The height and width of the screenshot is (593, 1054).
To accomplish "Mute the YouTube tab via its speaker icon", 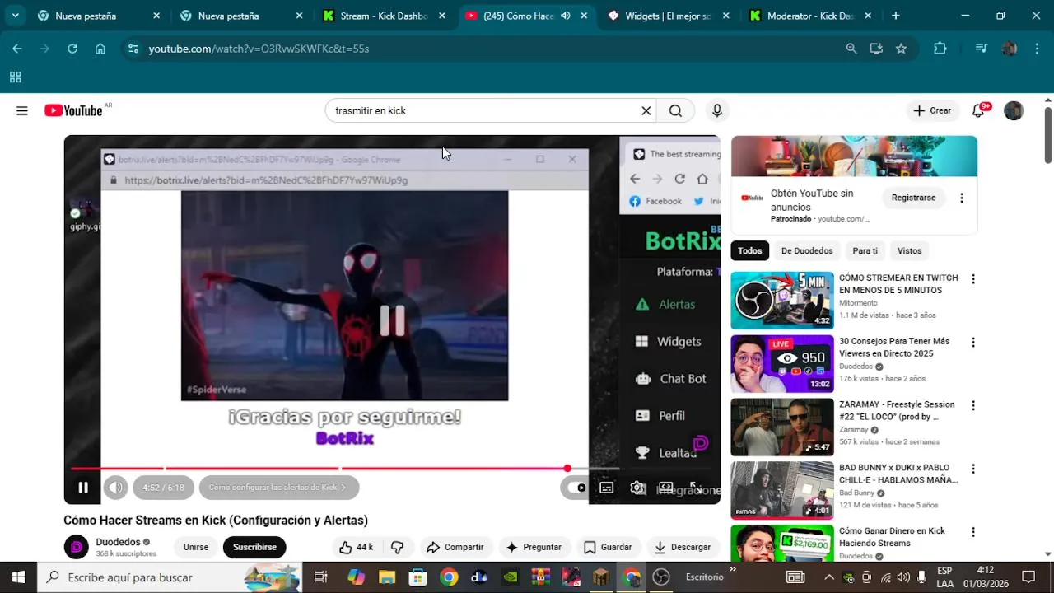I will click(565, 16).
